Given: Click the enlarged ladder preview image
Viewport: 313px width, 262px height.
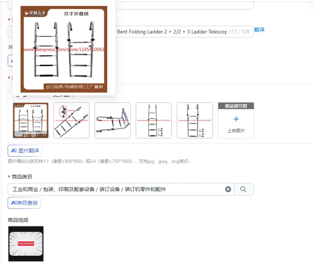Looking at the screenshot, I should click(x=64, y=49).
